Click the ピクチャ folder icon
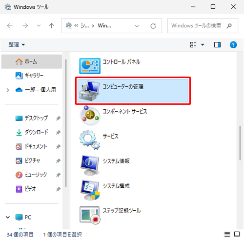The image size is (244, 240). click(x=19, y=161)
